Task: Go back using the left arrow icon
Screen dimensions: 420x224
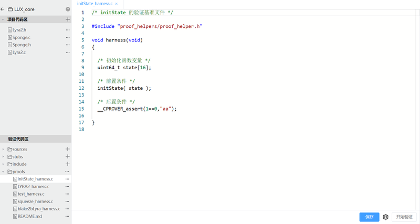Action: [3, 9]
